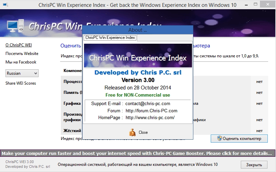
Task: Click the Графика row label
Action: click(72, 103)
